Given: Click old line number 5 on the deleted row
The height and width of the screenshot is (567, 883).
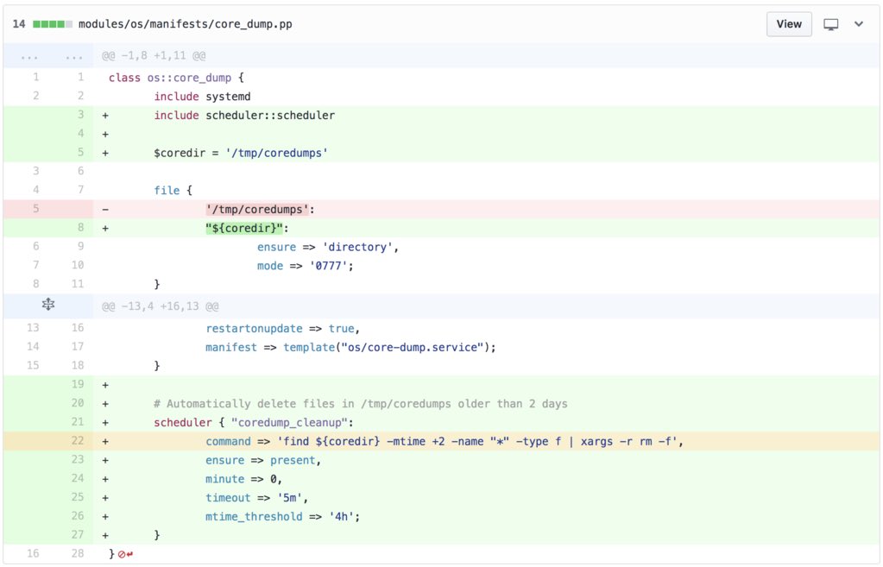Looking at the screenshot, I should (x=36, y=209).
